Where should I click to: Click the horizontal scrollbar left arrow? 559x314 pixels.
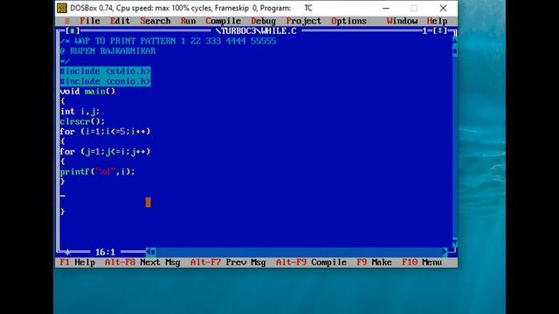pos(148,252)
